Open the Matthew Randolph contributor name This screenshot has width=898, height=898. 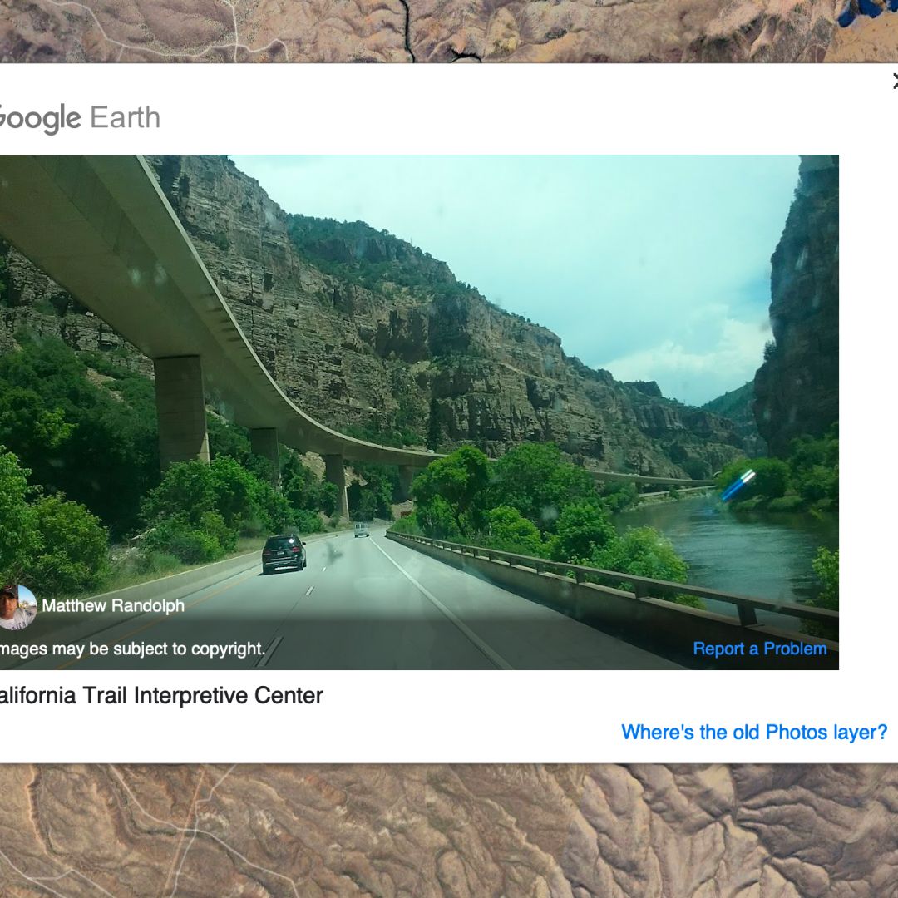[x=113, y=605]
